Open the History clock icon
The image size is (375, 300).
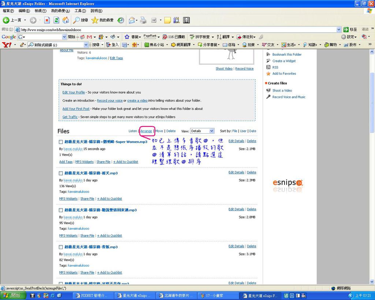coord(121,21)
